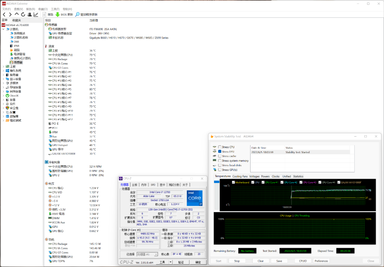Open 驱动程序更新 driver update
384x267 pixels.
pyautogui.click(x=86, y=14)
